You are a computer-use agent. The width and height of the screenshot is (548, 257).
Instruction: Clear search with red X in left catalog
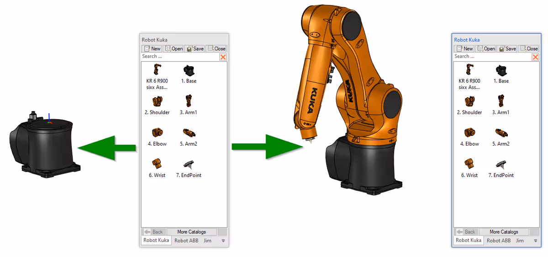pos(223,57)
